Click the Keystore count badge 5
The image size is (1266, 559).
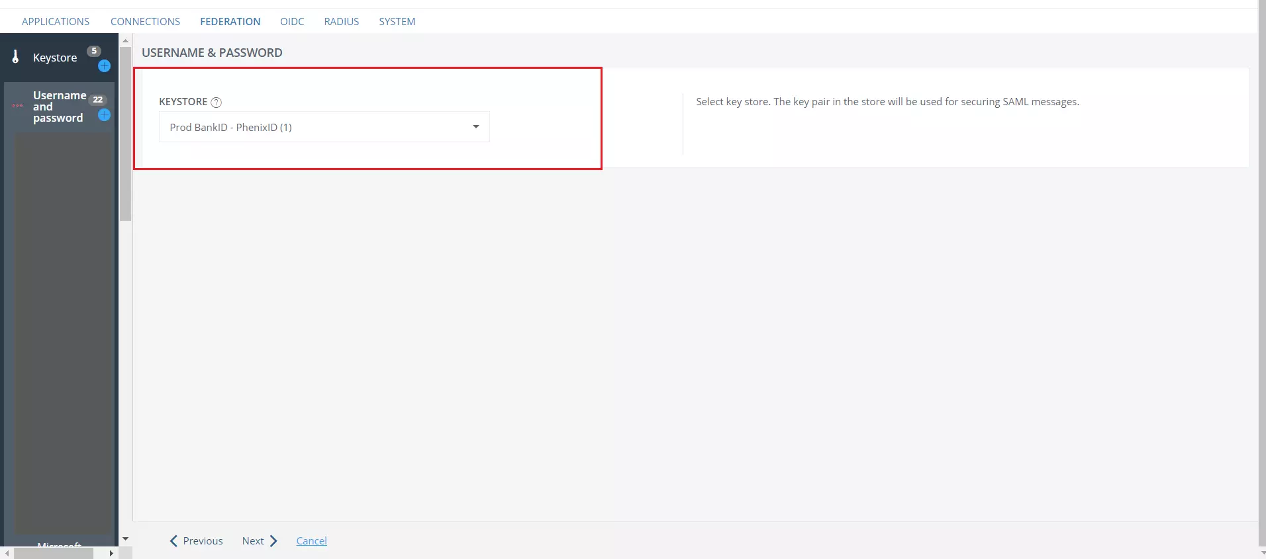pyautogui.click(x=94, y=51)
